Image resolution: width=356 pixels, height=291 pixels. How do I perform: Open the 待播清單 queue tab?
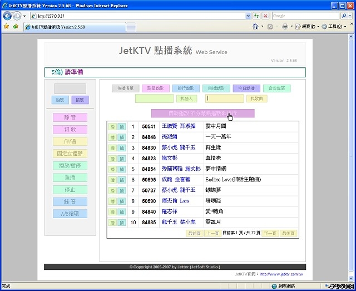pyautogui.click(x=125, y=88)
